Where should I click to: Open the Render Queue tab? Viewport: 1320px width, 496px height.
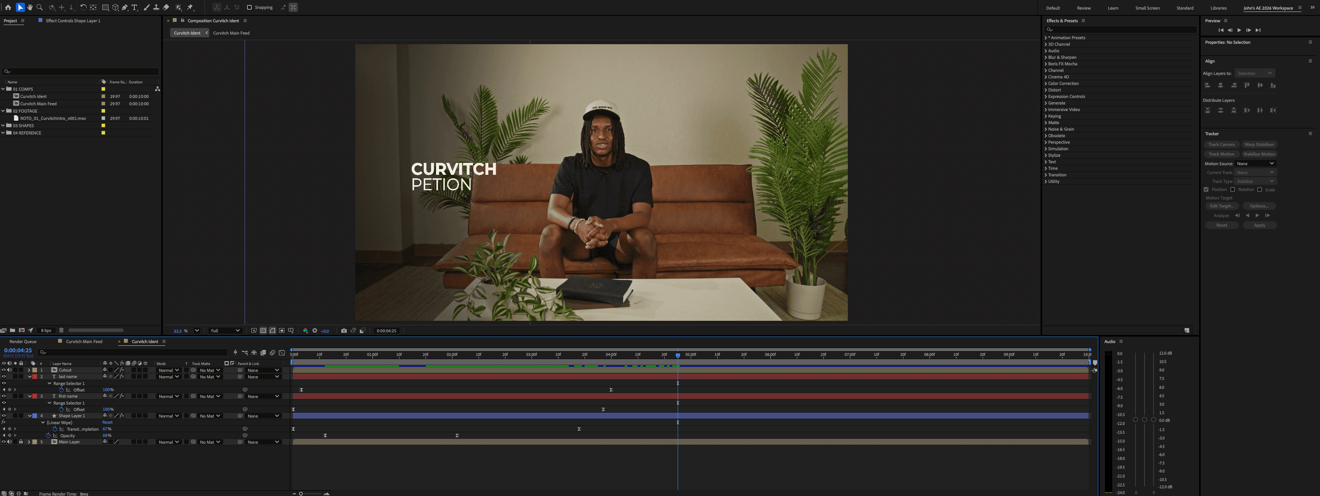pos(23,342)
